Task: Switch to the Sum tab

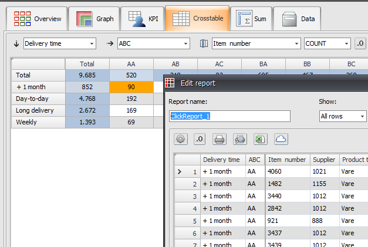Action: pos(251,19)
